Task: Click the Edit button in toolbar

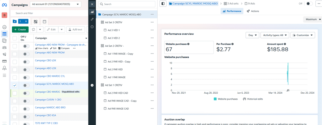Action: pyautogui.click(x=51, y=29)
